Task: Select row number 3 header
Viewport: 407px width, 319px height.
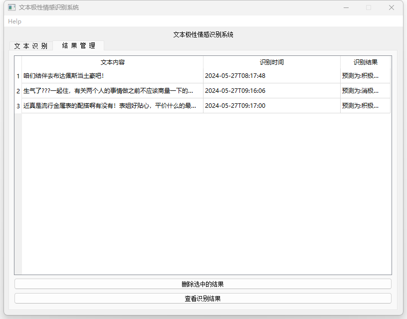Action: (18, 106)
